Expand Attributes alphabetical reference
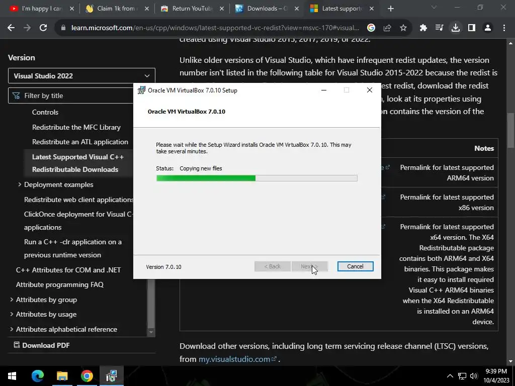The height and width of the screenshot is (386, 515). 12,329
